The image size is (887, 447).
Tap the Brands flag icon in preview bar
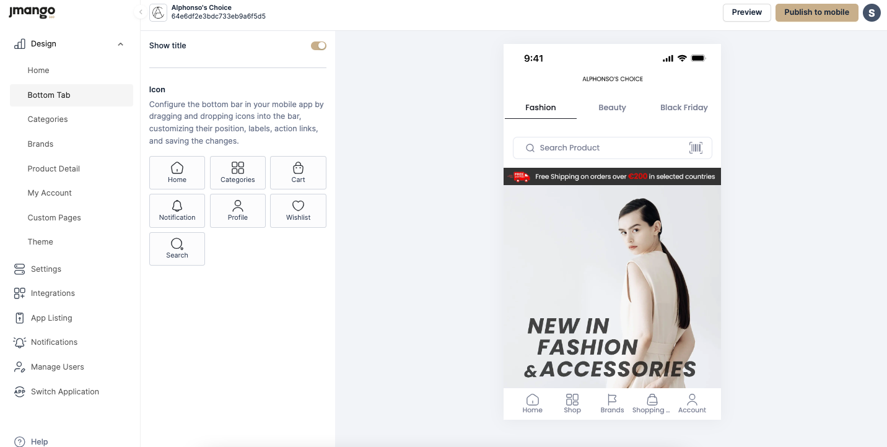coord(612,402)
